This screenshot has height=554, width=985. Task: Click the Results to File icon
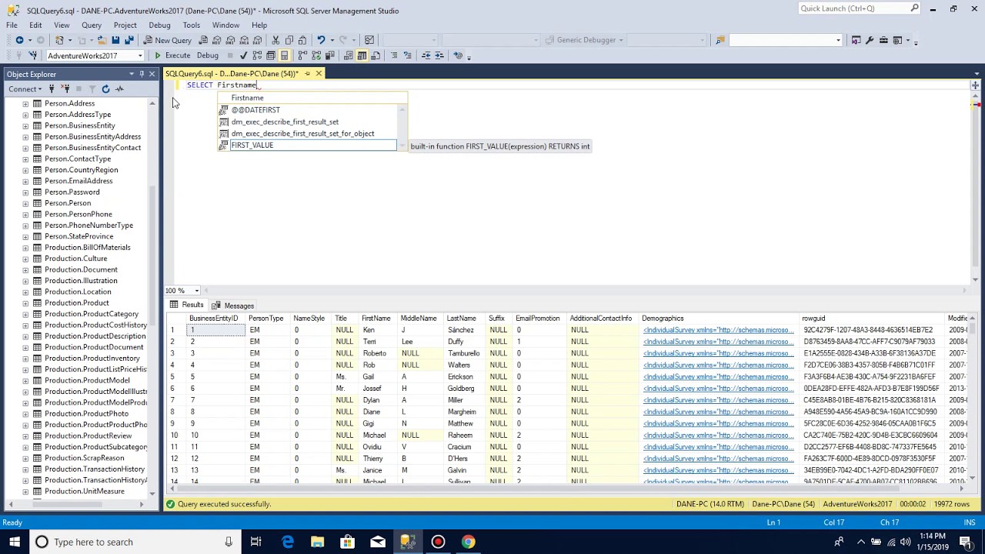tap(375, 55)
